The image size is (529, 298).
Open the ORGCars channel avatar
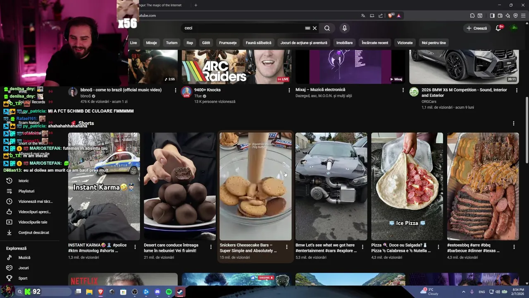[x=414, y=92]
